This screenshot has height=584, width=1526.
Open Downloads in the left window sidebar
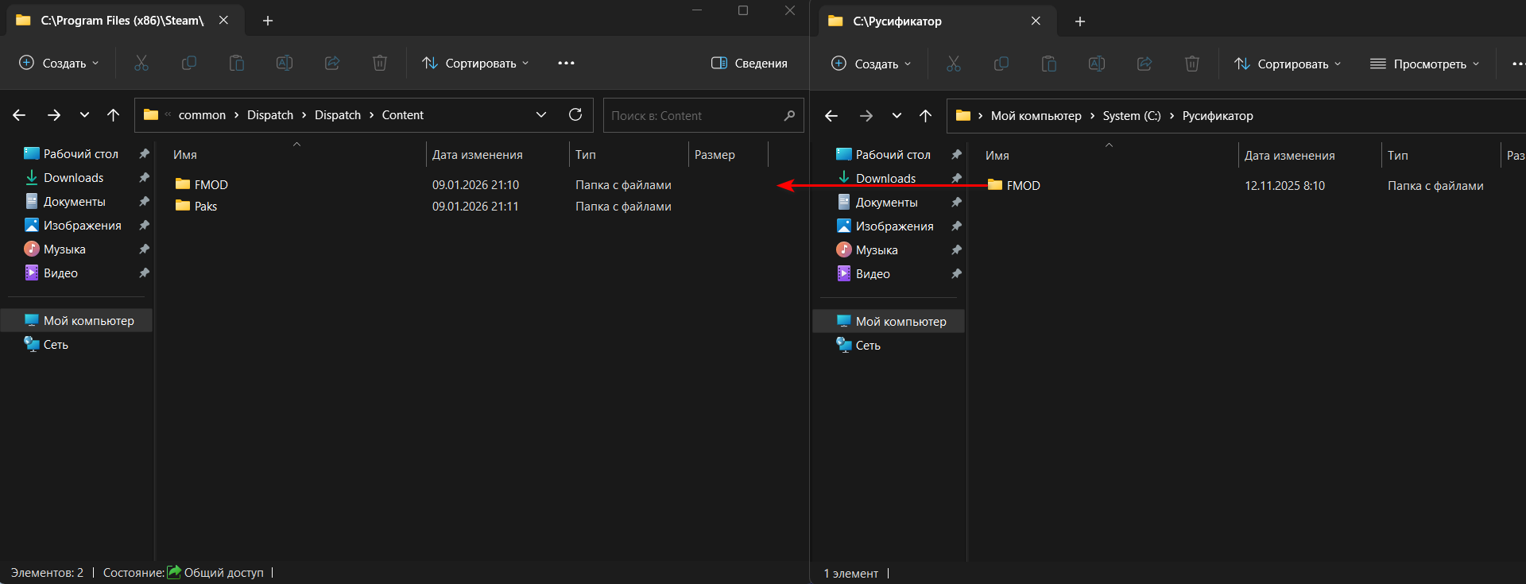73,178
